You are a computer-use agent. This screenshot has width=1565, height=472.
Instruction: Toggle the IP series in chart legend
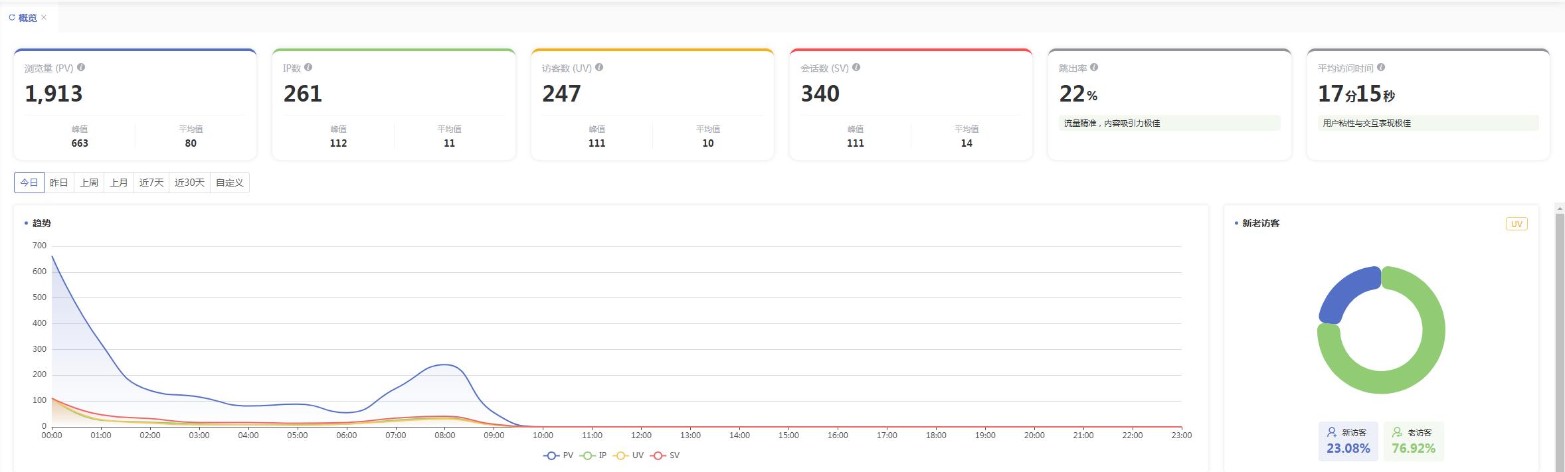coord(593,455)
